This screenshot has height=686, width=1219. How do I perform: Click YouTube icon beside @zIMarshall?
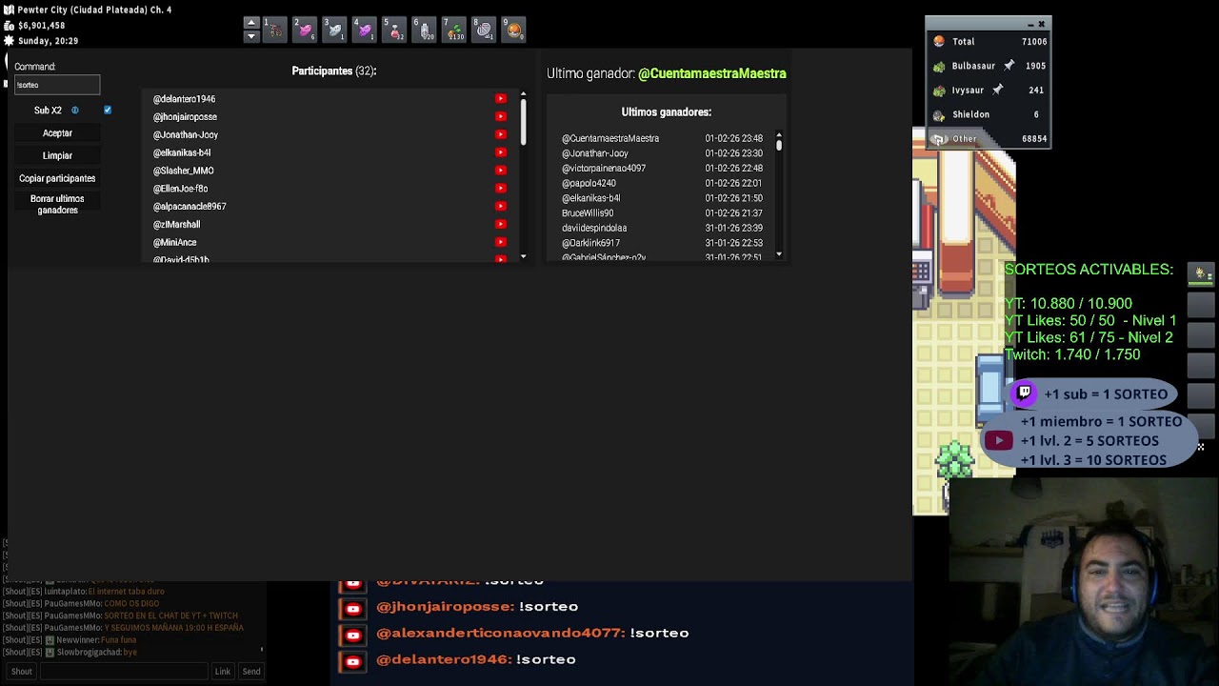pos(501,224)
